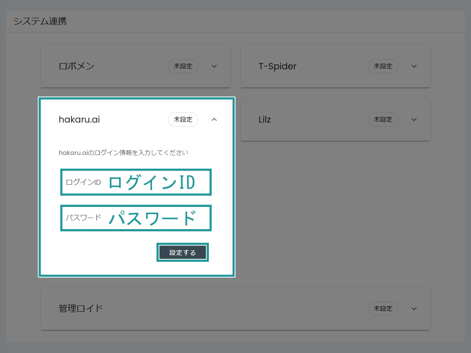Collapse the hakaru.ai card chevron

click(x=214, y=119)
